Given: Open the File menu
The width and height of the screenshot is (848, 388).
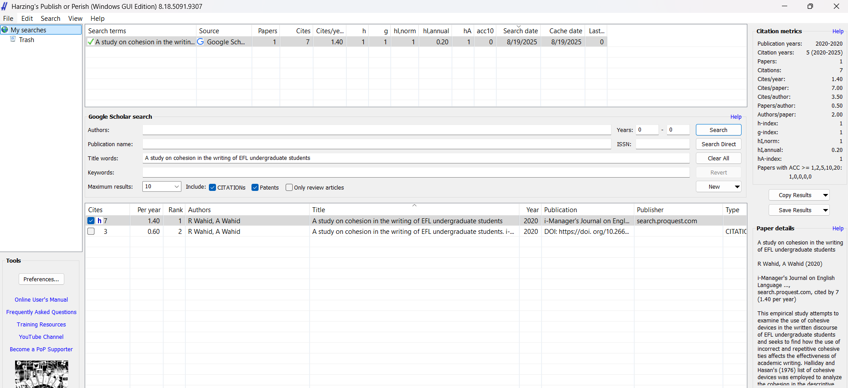Looking at the screenshot, I should click(x=8, y=18).
